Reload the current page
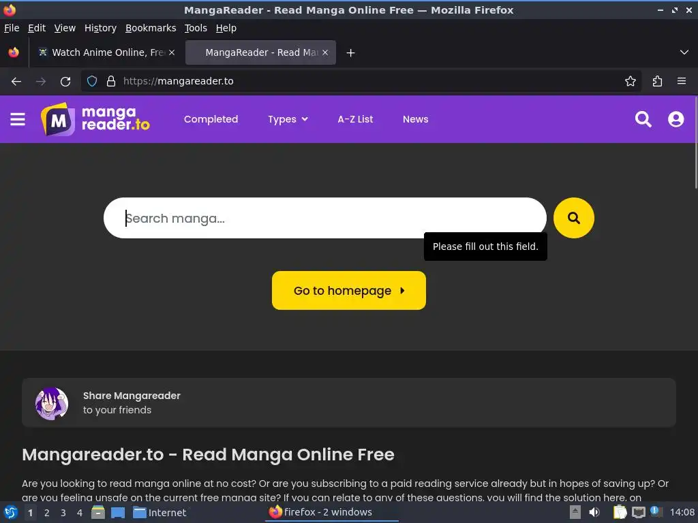The height and width of the screenshot is (523, 698). click(65, 82)
